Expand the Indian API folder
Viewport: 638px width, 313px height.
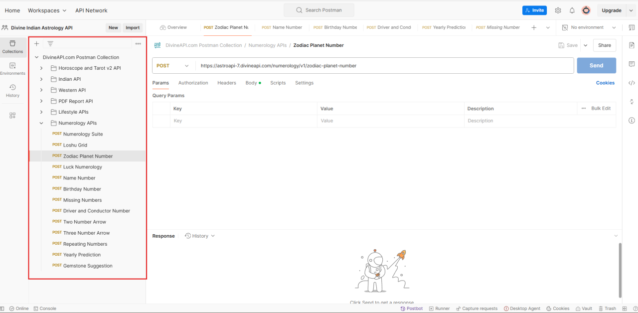tap(41, 79)
